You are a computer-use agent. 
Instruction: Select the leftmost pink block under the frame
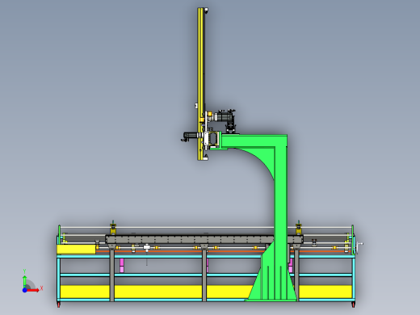pos(122,265)
